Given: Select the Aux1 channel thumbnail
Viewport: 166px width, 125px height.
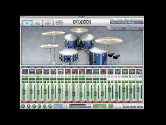Looking at the screenshot, I should tap(125, 72).
